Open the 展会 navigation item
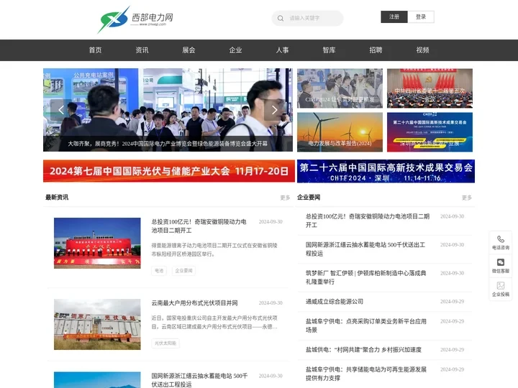 pyautogui.click(x=188, y=50)
